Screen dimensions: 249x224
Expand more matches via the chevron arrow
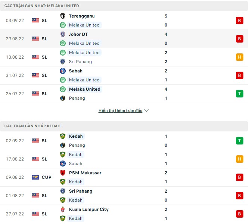(x=147, y=111)
